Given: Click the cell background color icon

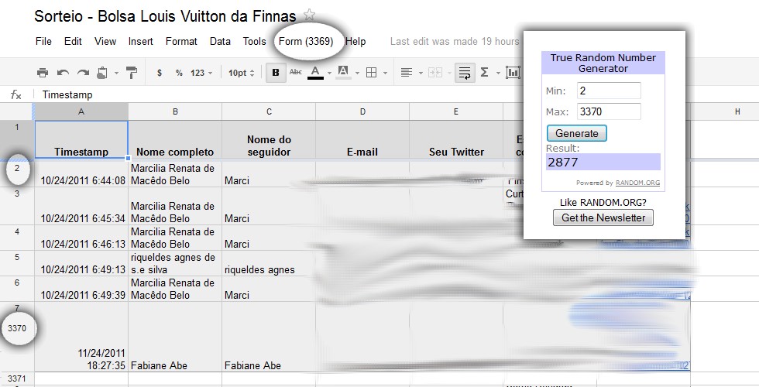Looking at the screenshot, I should pyautogui.click(x=343, y=72).
